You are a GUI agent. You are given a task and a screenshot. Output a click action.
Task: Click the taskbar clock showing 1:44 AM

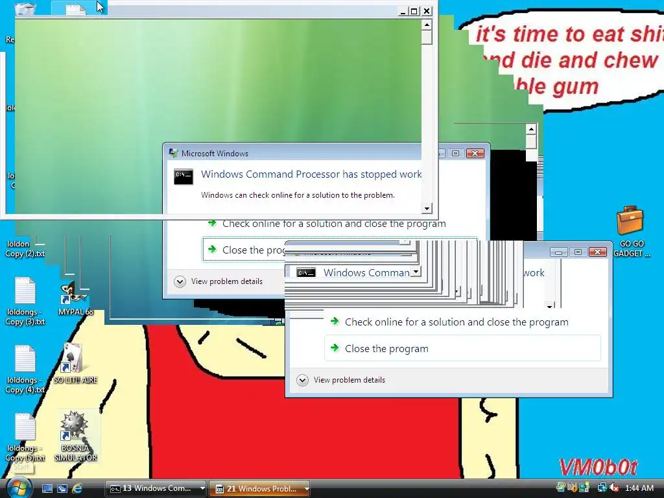(639, 488)
